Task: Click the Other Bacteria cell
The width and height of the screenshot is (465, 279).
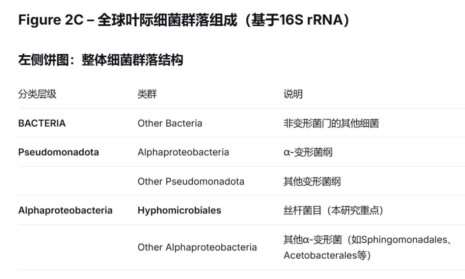Action: (170, 123)
